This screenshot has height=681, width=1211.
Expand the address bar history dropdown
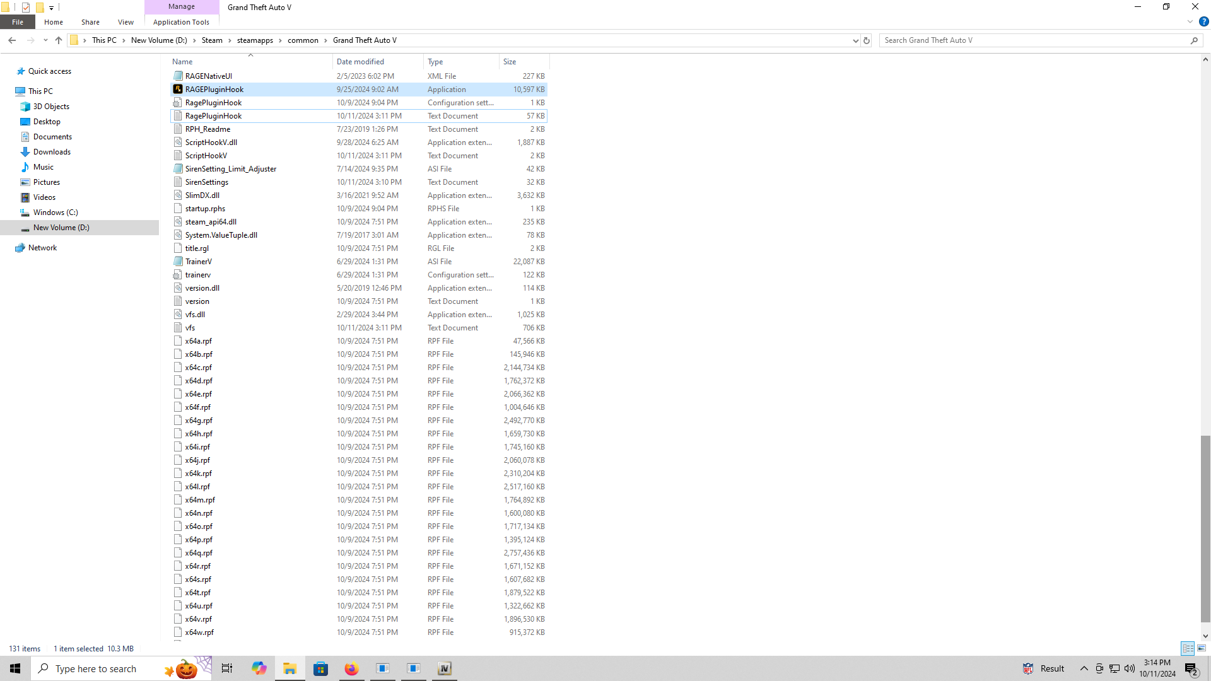click(855, 40)
